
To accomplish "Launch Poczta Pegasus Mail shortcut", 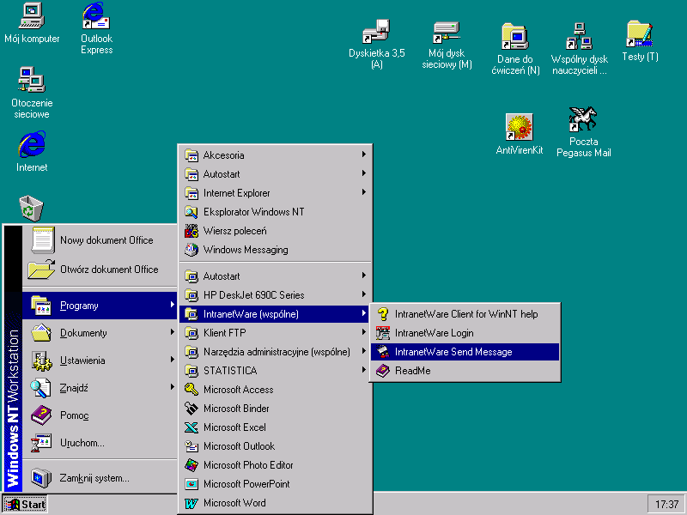I will 583,122.
